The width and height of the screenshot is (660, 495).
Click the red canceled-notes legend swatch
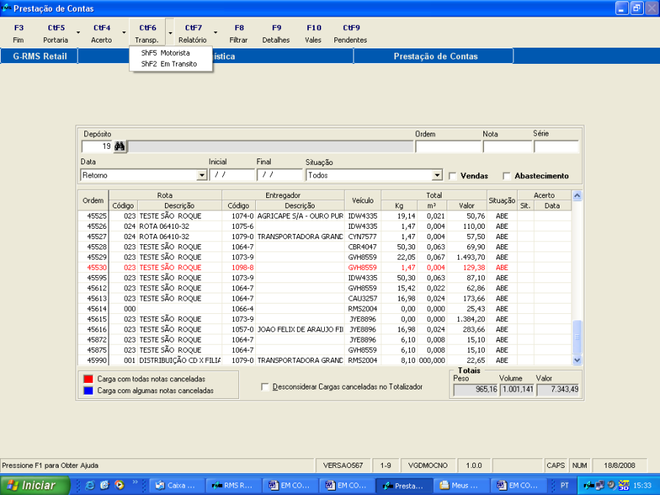click(x=89, y=379)
